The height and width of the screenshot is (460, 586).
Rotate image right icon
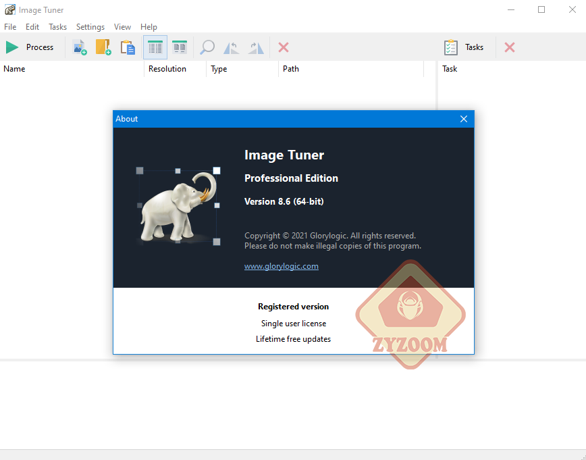(x=256, y=48)
